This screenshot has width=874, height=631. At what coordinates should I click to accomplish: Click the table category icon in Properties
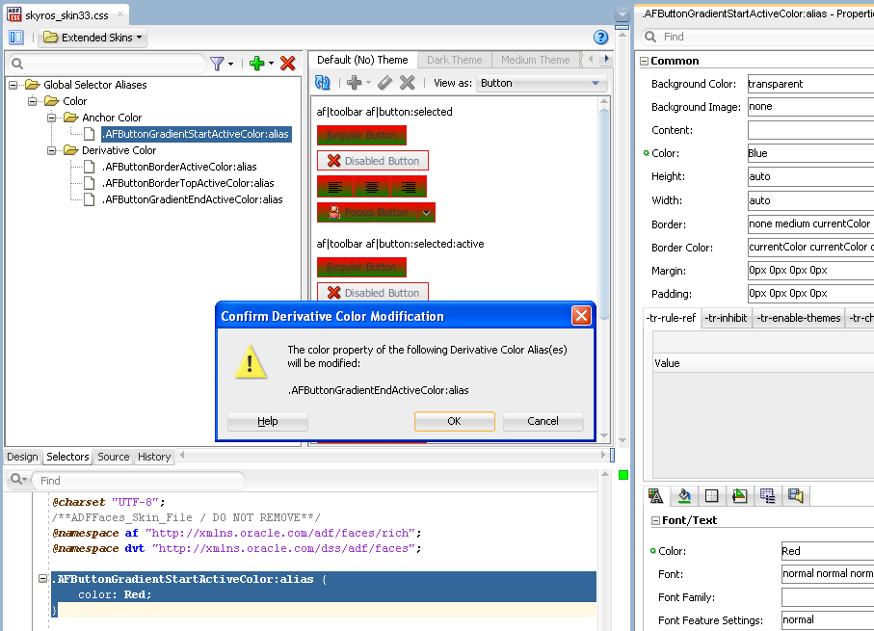(768, 495)
